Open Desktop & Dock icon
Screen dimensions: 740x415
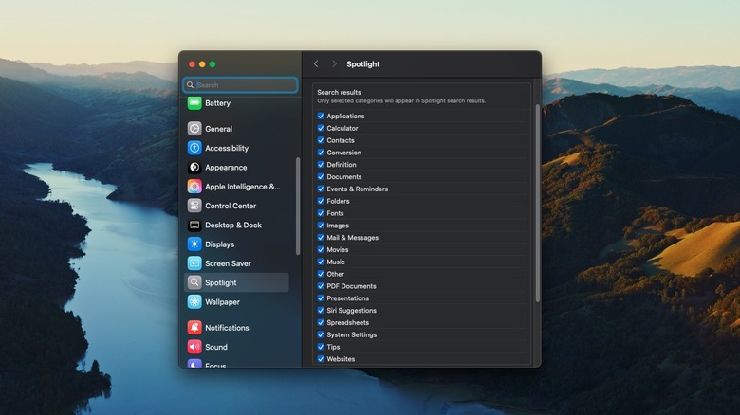tap(194, 226)
